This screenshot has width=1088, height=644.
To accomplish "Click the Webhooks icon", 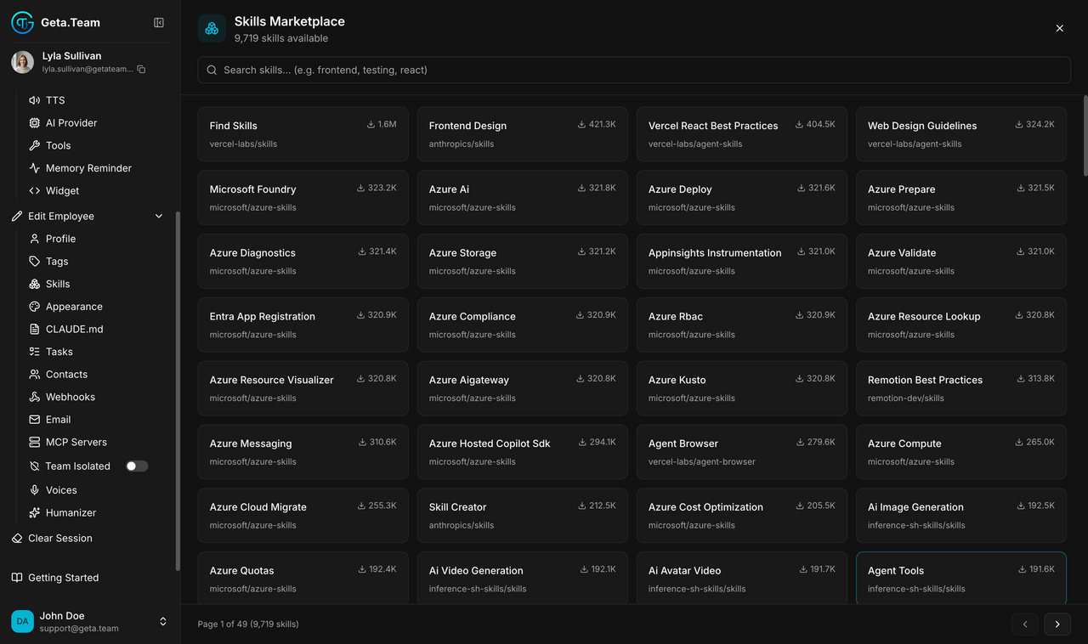I will click(x=35, y=397).
